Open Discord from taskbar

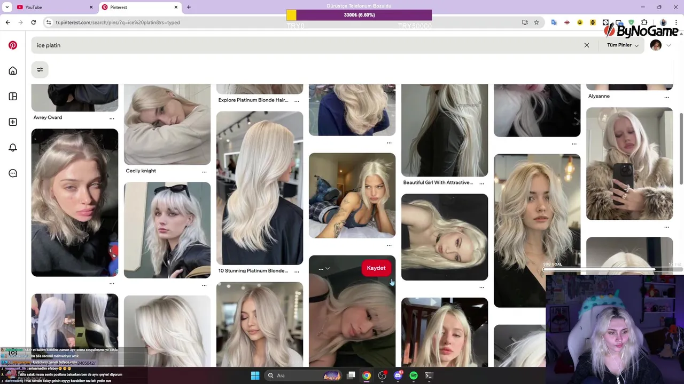point(398,375)
